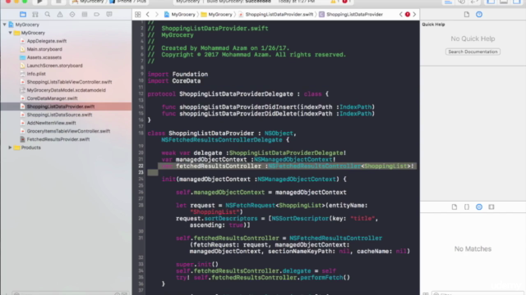Open MyGrocery folder segment in jump bar
The image size is (526, 295).
point(217,15)
